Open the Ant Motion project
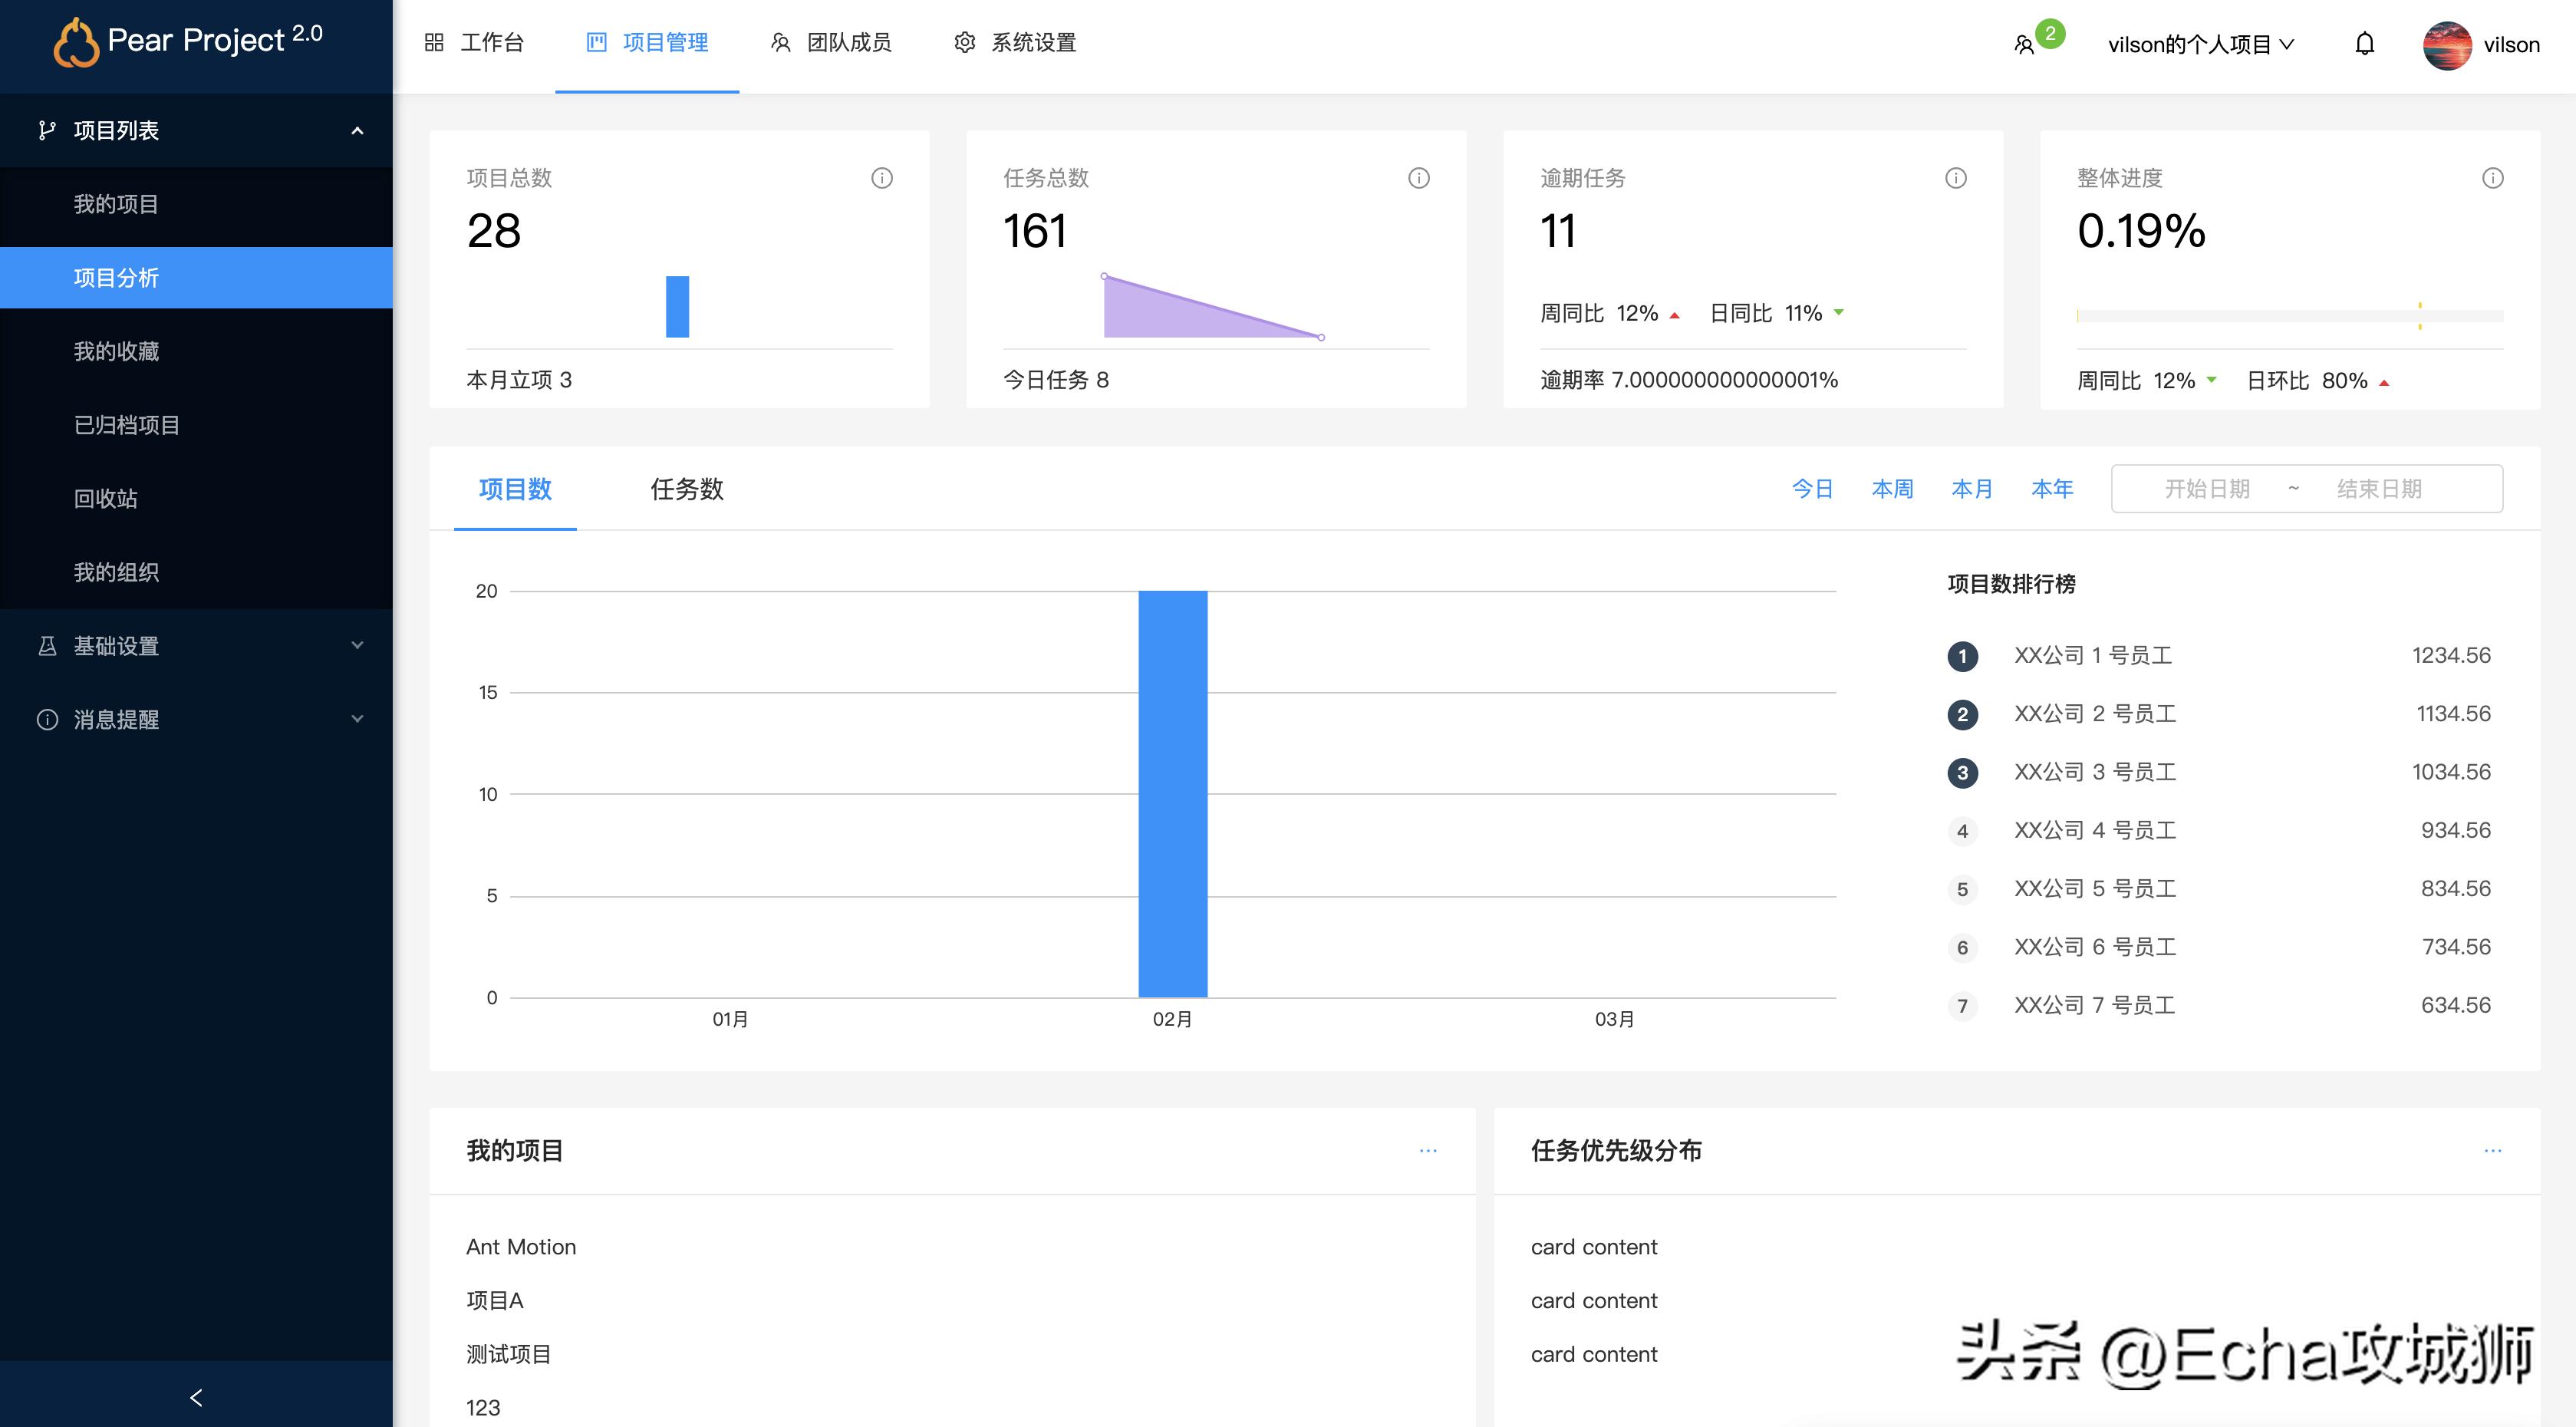 tap(521, 1247)
